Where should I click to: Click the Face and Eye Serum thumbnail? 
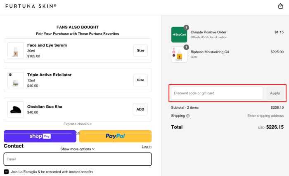[16, 51]
